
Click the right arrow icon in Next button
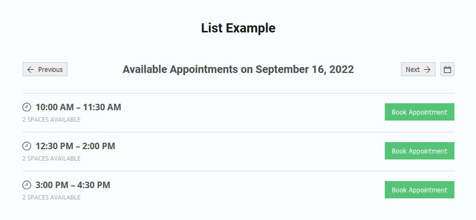427,70
